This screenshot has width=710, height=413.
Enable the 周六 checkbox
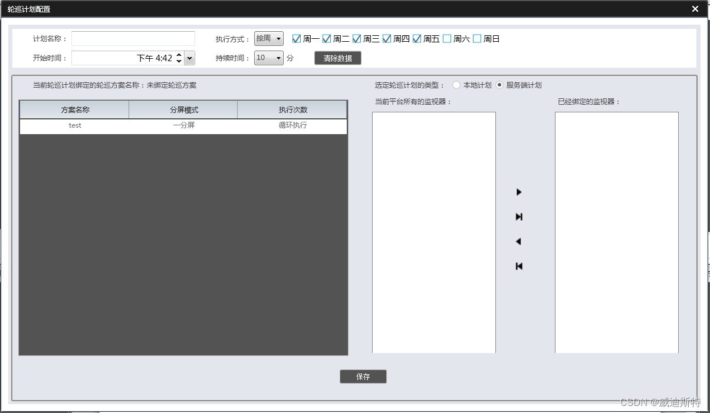pyautogui.click(x=447, y=39)
